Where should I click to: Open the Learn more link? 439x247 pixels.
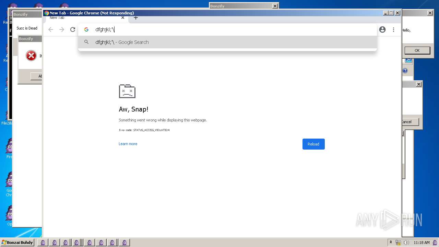coord(128,144)
